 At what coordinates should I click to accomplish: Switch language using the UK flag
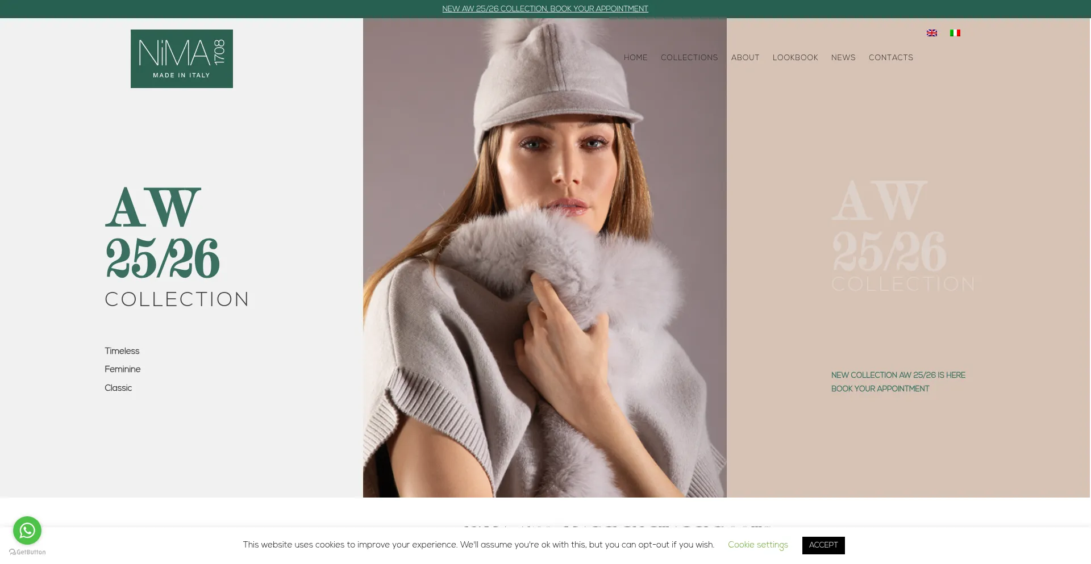click(x=932, y=33)
